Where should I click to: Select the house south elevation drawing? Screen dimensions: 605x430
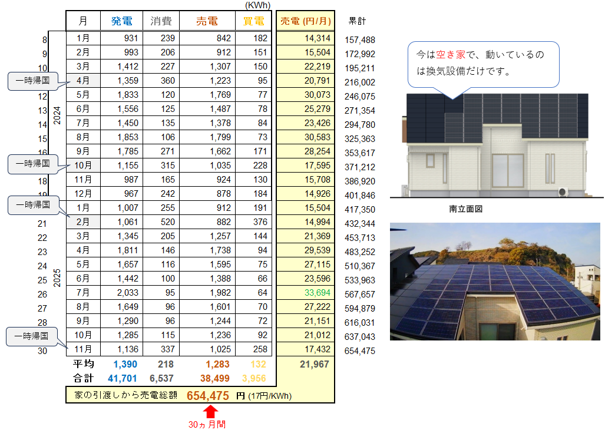pyautogui.click(x=495, y=144)
